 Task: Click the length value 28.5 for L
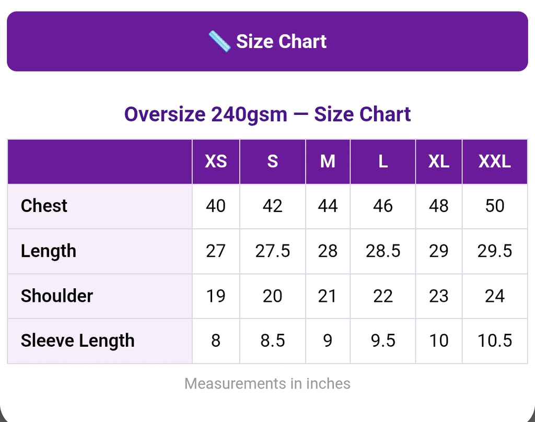click(383, 251)
